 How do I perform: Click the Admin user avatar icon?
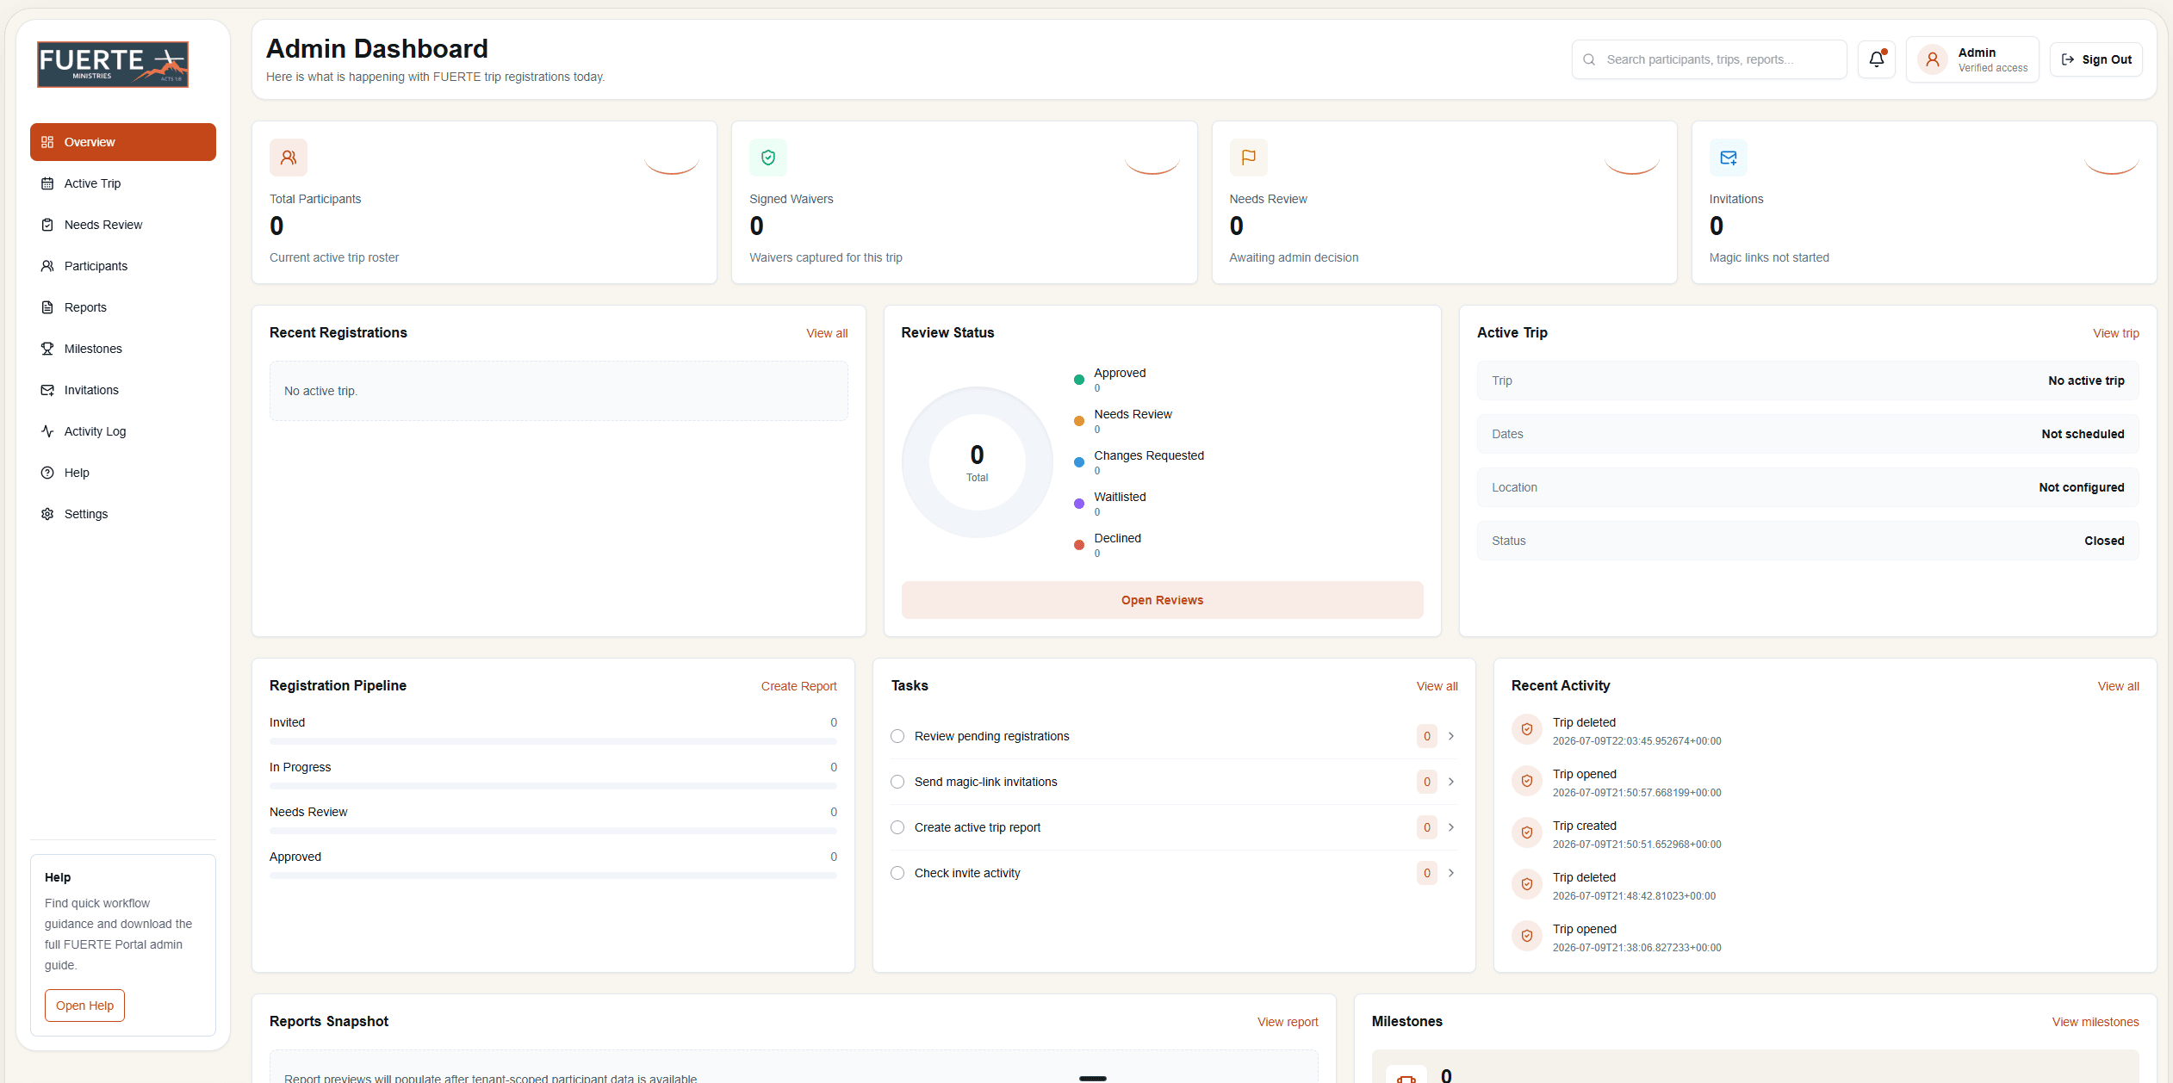(1933, 59)
